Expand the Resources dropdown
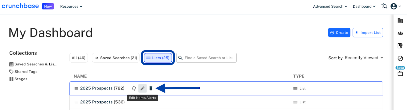Image resolution: width=407 pixels, height=110 pixels. pyautogui.click(x=71, y=7)
